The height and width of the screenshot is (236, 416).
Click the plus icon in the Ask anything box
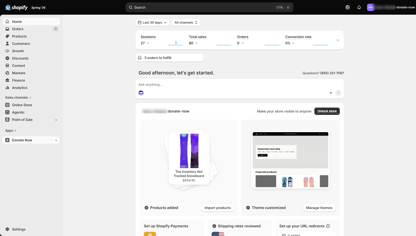tap(331, 93)
